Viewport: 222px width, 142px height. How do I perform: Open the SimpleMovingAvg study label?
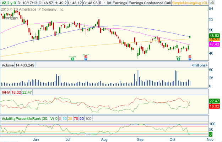click(189, 3)
